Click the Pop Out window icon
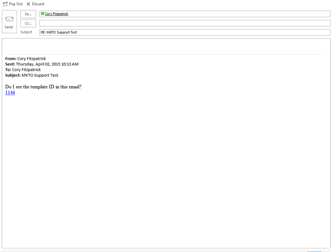Image resolution: width=333 pixels, height=252 pixels. [5, 4]
